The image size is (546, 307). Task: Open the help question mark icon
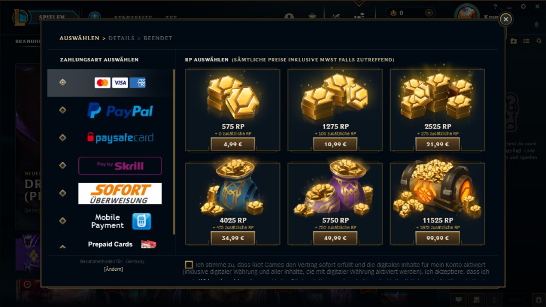tap(495, 7)
